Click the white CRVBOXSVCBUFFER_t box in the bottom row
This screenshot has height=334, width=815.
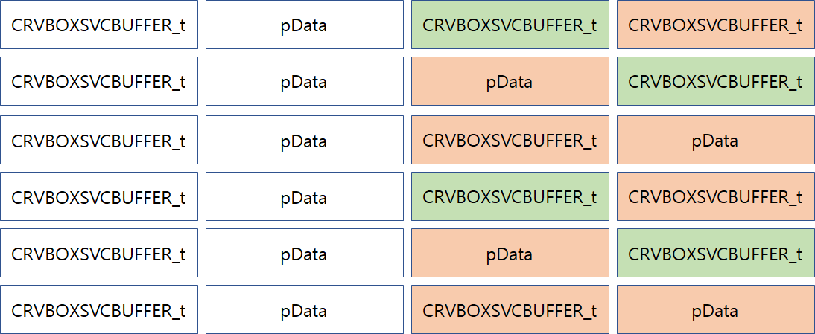click(99, 309)
